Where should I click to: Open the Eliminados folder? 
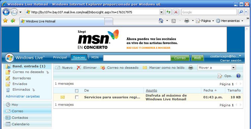21,90
